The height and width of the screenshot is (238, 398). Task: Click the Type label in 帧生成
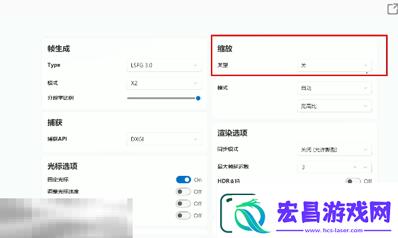[x=54, y=65]
